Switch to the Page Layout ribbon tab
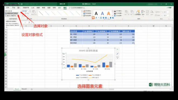178x100 pixels. point(26,8)
